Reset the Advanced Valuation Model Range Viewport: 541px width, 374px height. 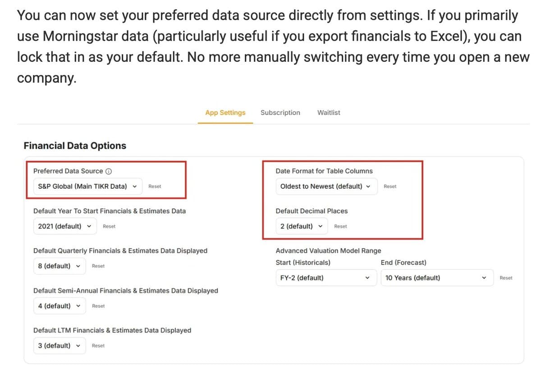point(506,278)
